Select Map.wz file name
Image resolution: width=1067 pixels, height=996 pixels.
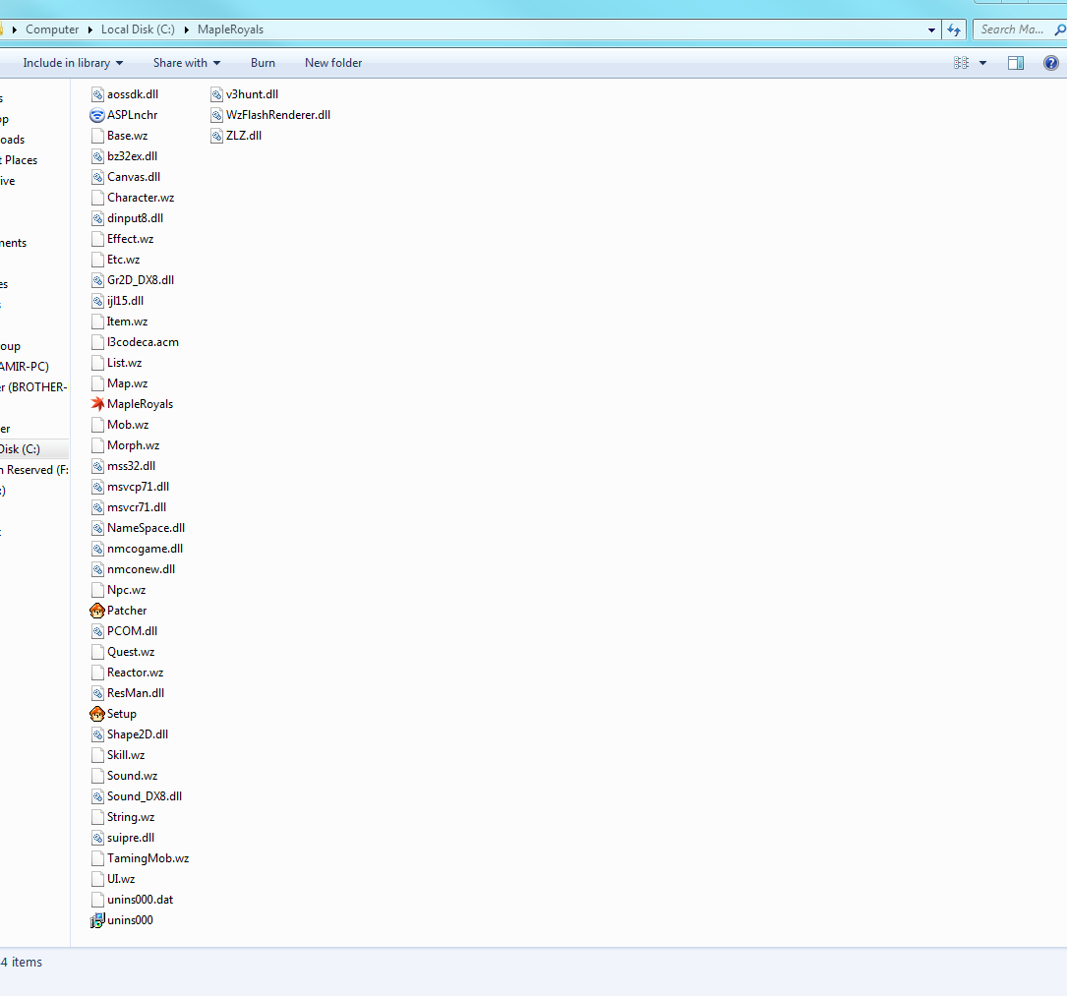point(127,383)
